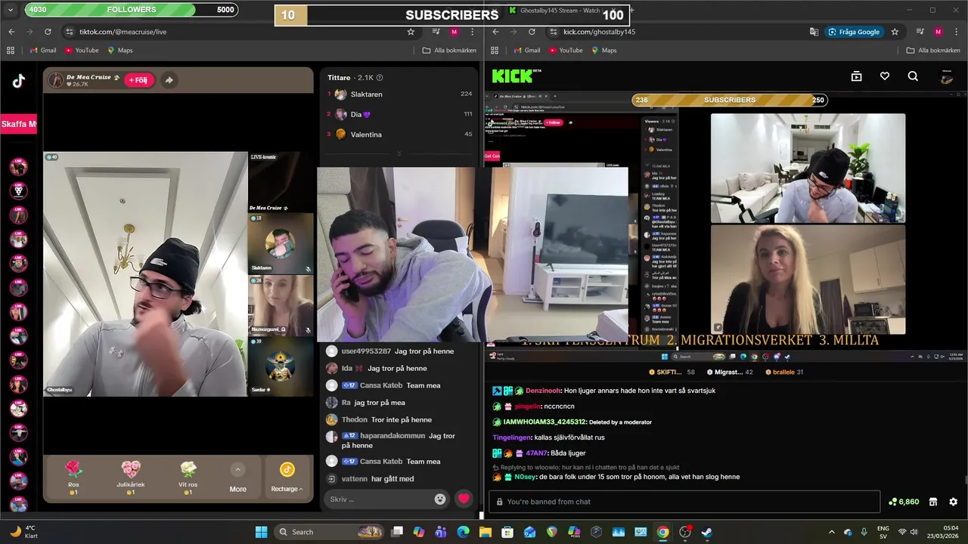
Task: Select poll option brallele 31
Action: pos(783,372)
